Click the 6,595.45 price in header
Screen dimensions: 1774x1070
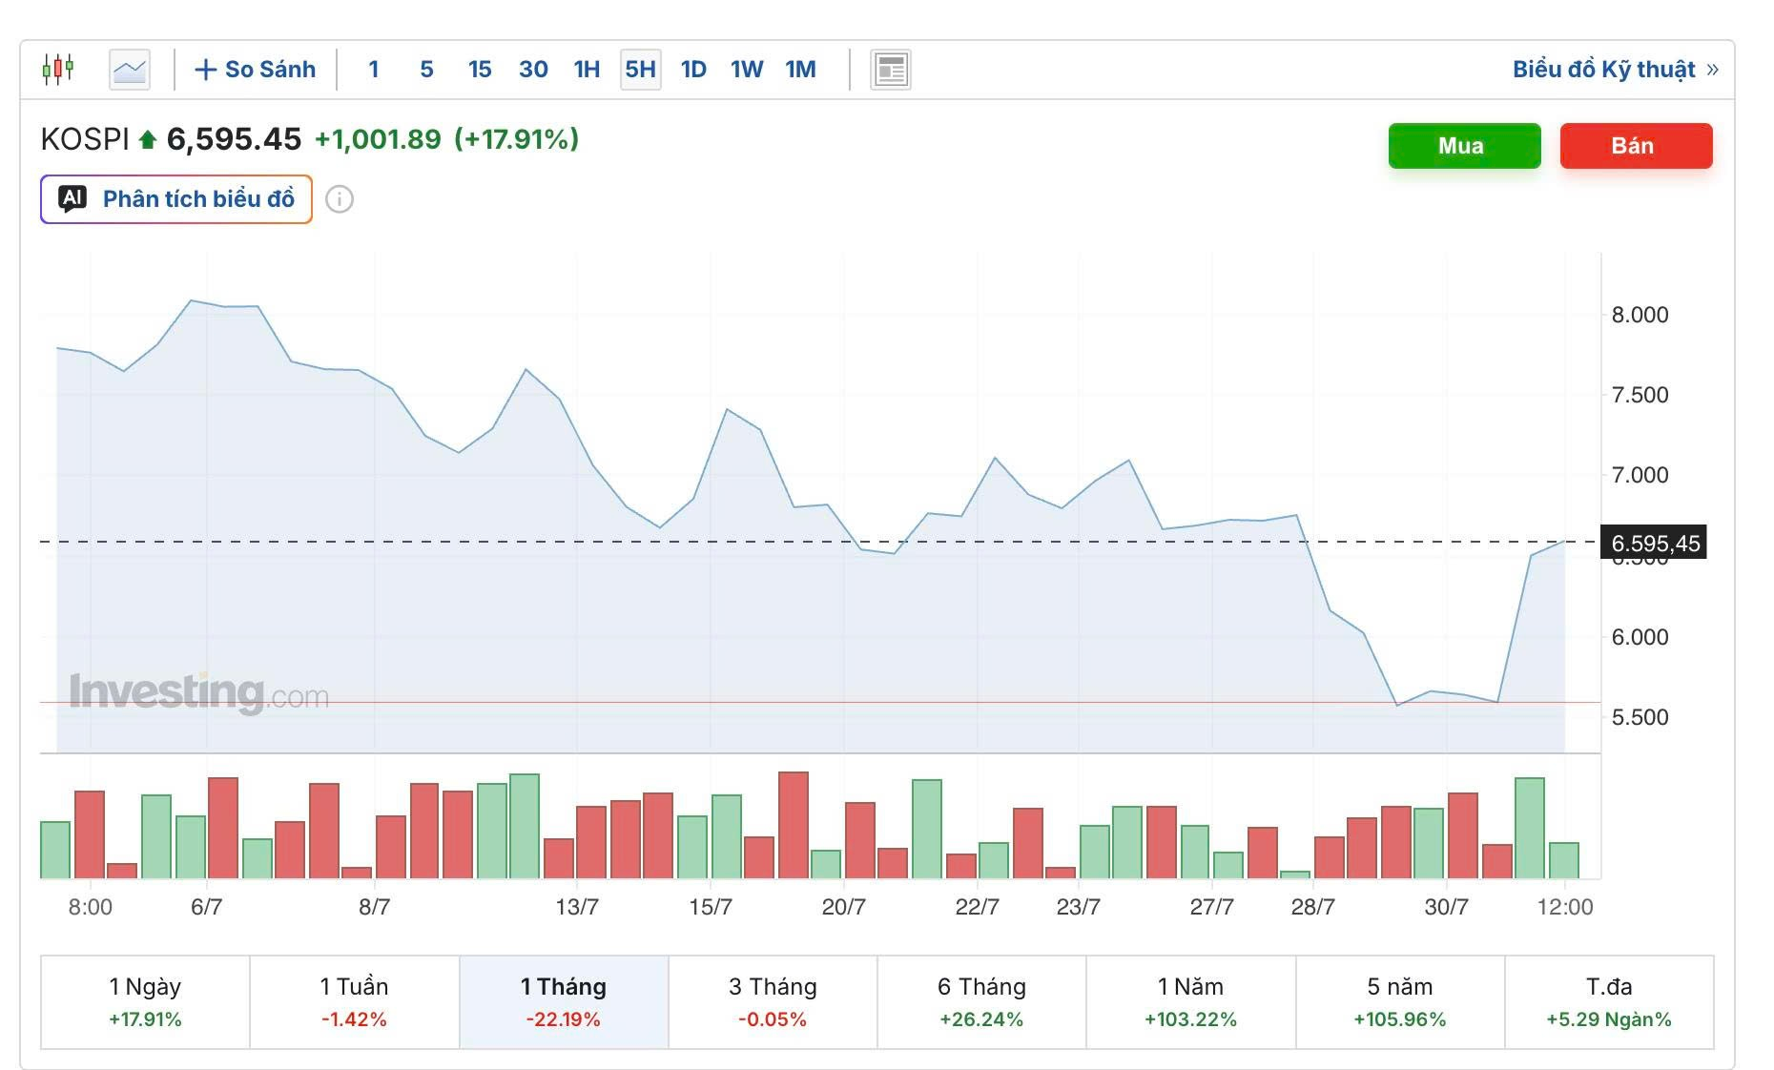[x=234, y=139]
